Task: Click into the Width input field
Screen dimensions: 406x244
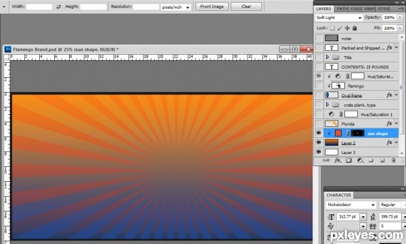Action: coord(39,7)
